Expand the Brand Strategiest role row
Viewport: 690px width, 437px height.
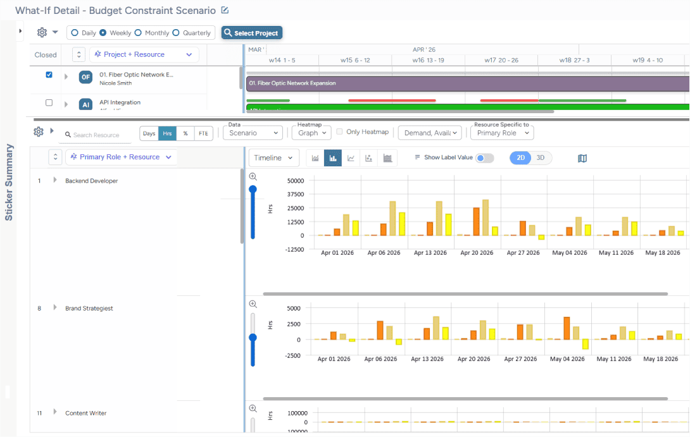click(x=55, y=307)
